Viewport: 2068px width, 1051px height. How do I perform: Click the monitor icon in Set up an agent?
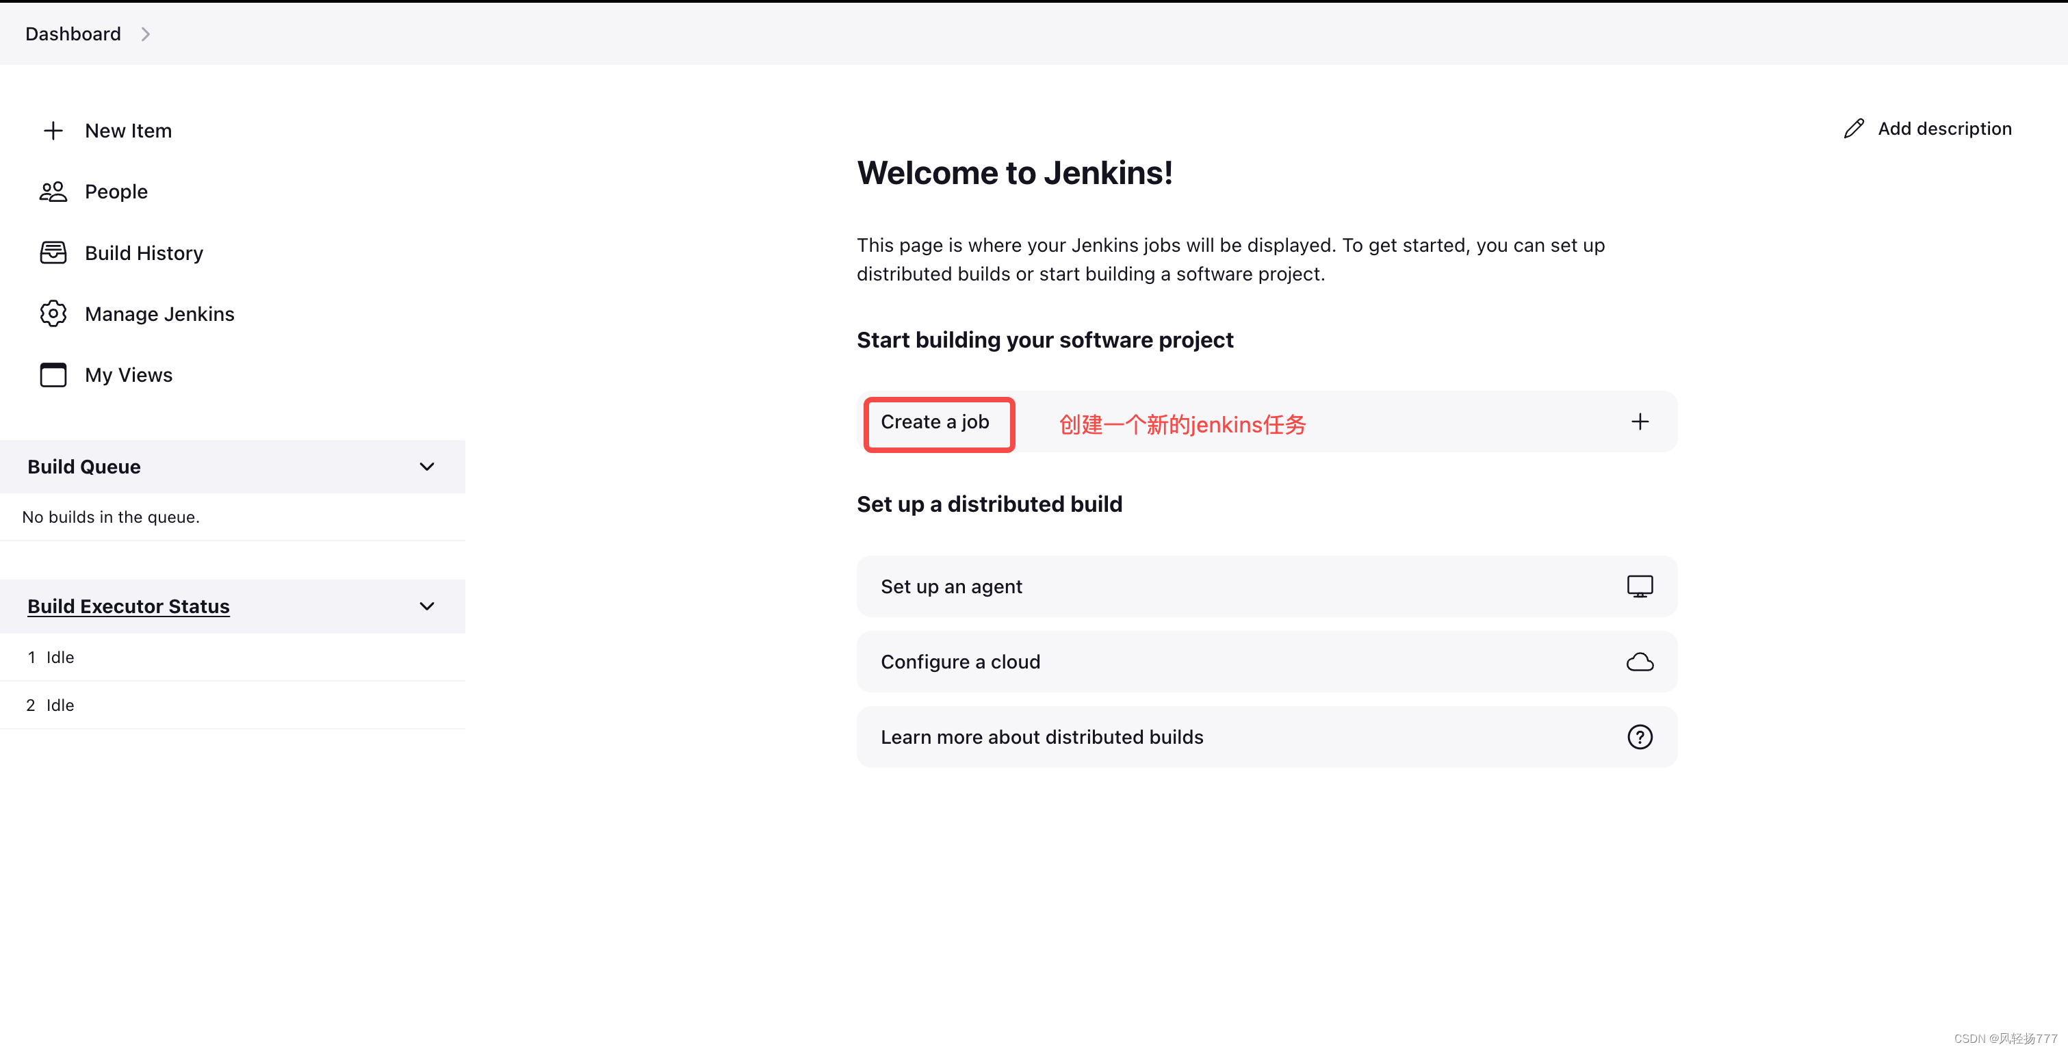tap(1640, 586)
